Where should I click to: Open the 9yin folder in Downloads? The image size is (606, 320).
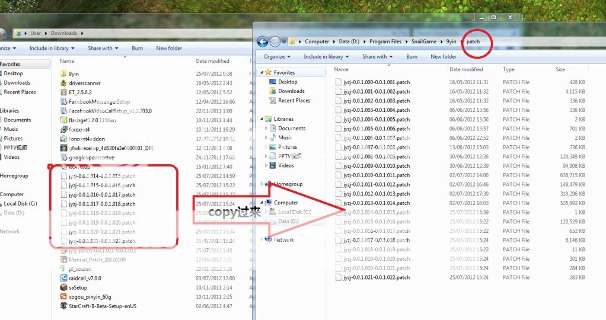click(x=74, y=74)
